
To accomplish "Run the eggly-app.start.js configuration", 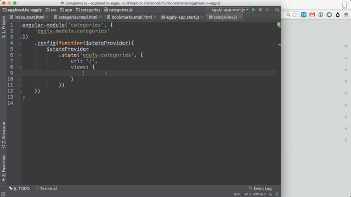I will (x=253, y=10).
